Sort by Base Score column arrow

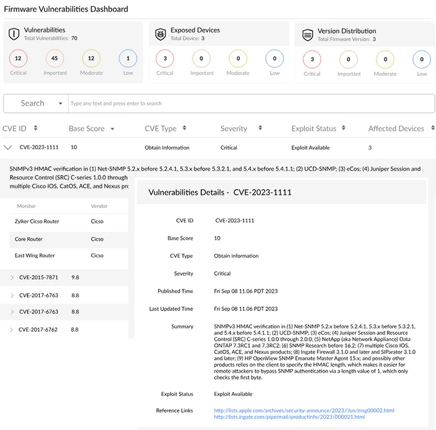click(112, 129)
